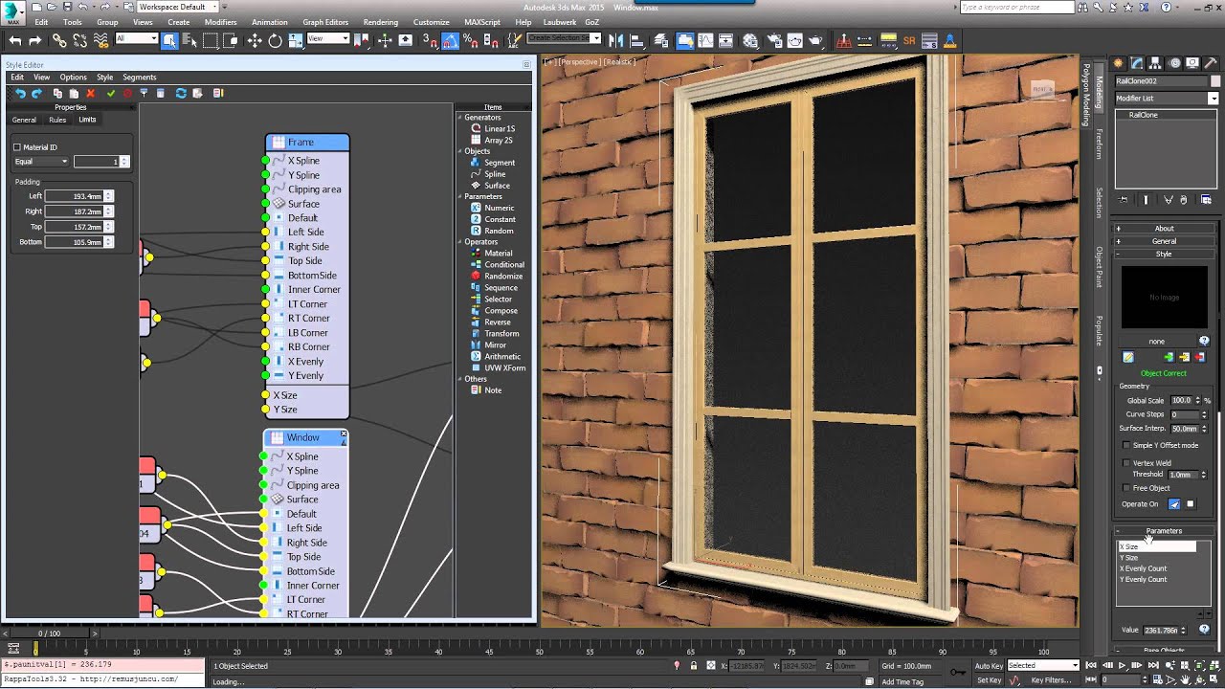
Task: Open Select by Name dialog icon
Action: coord(189,40)
